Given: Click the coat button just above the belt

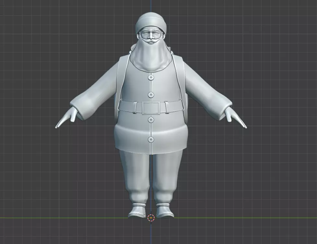Looking at the screenshot, I should 151,95.
